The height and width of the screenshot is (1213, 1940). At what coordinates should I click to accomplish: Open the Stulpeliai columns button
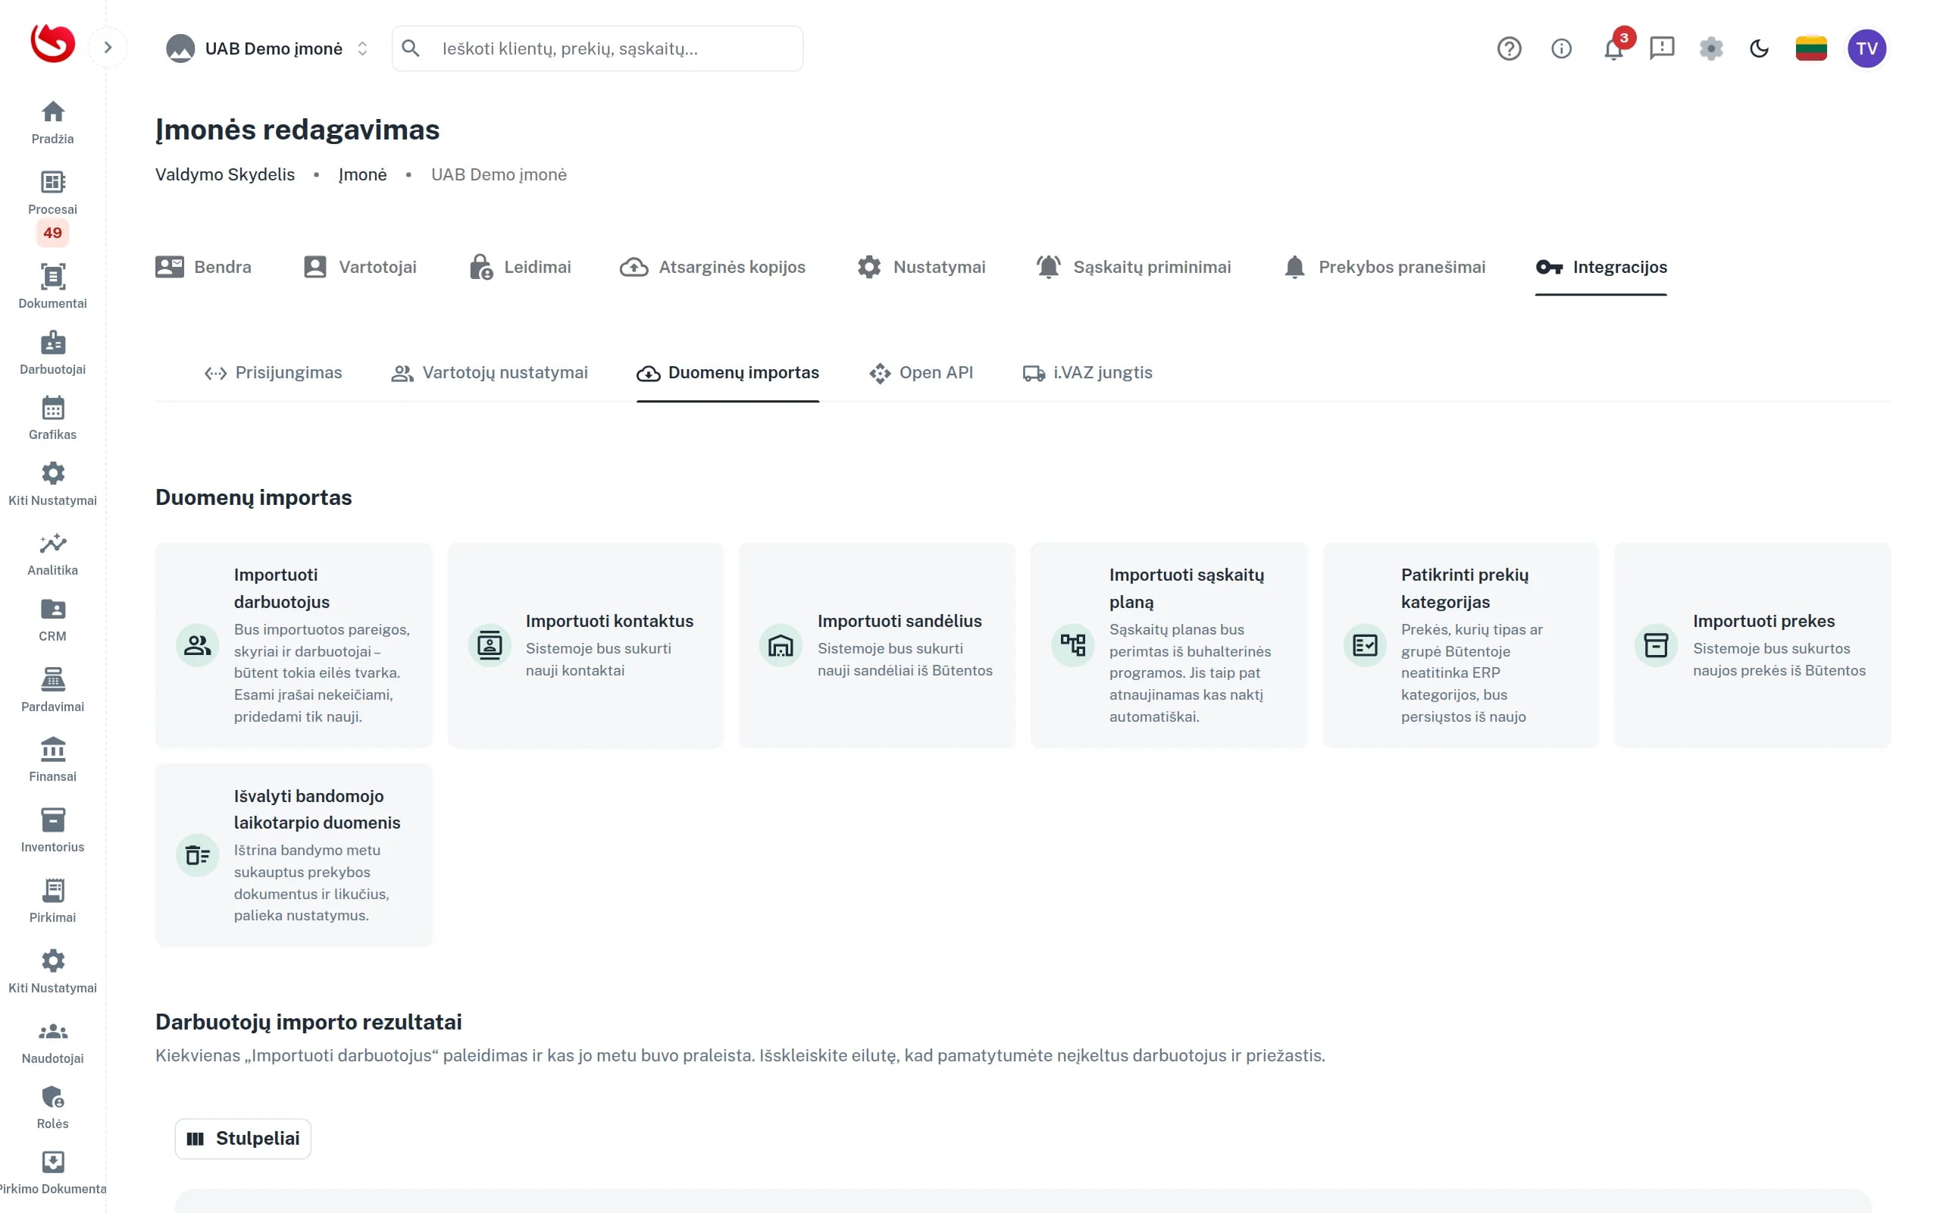pos(243,1139)
